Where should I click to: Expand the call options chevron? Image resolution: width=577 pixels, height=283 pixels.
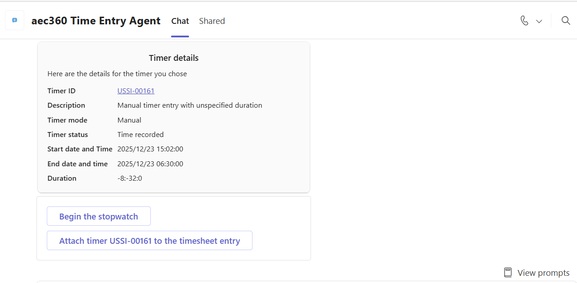point(539,21)
